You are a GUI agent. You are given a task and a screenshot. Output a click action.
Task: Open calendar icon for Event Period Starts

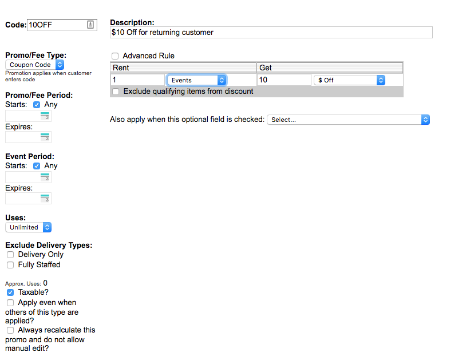[45, 177]
